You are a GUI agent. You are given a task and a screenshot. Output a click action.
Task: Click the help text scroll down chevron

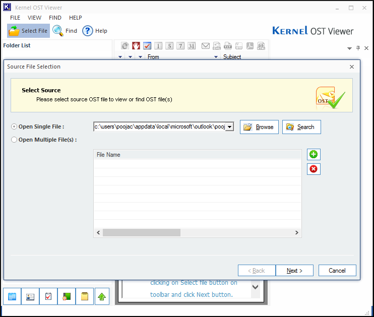[x=256, y=287]
